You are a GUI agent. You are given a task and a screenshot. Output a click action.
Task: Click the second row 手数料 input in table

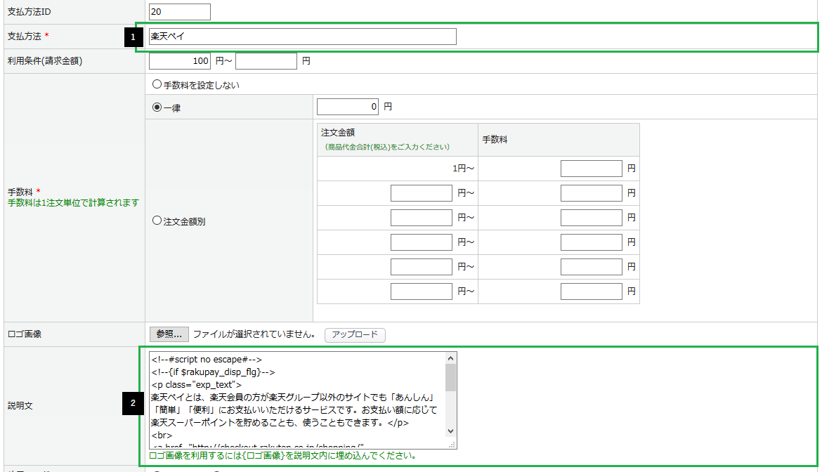click(x=591, y=193)
